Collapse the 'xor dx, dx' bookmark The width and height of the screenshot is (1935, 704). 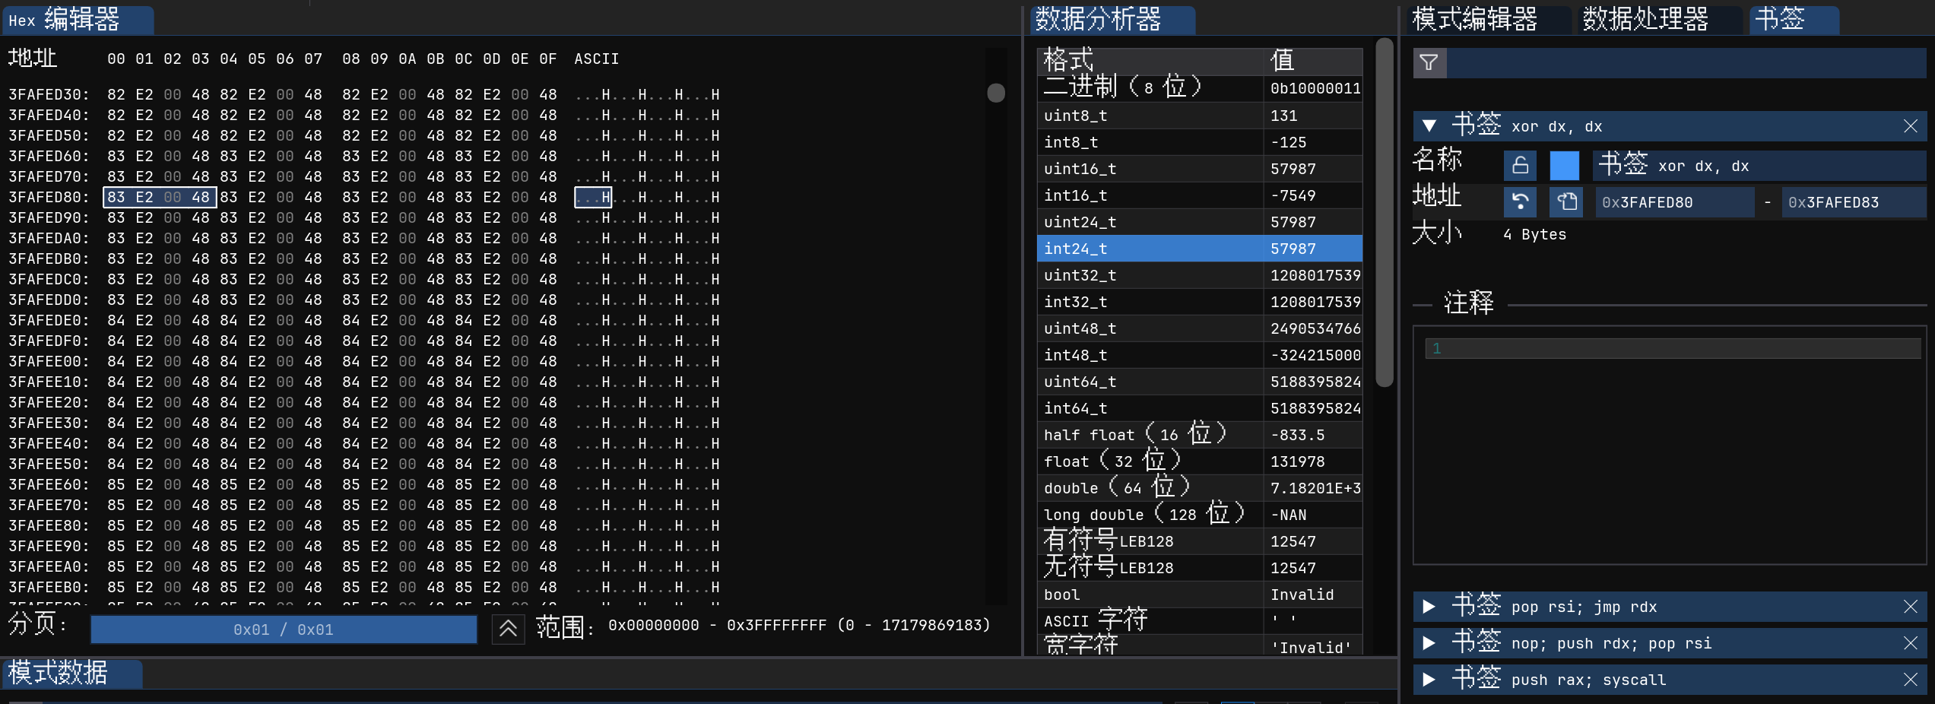1429,126
